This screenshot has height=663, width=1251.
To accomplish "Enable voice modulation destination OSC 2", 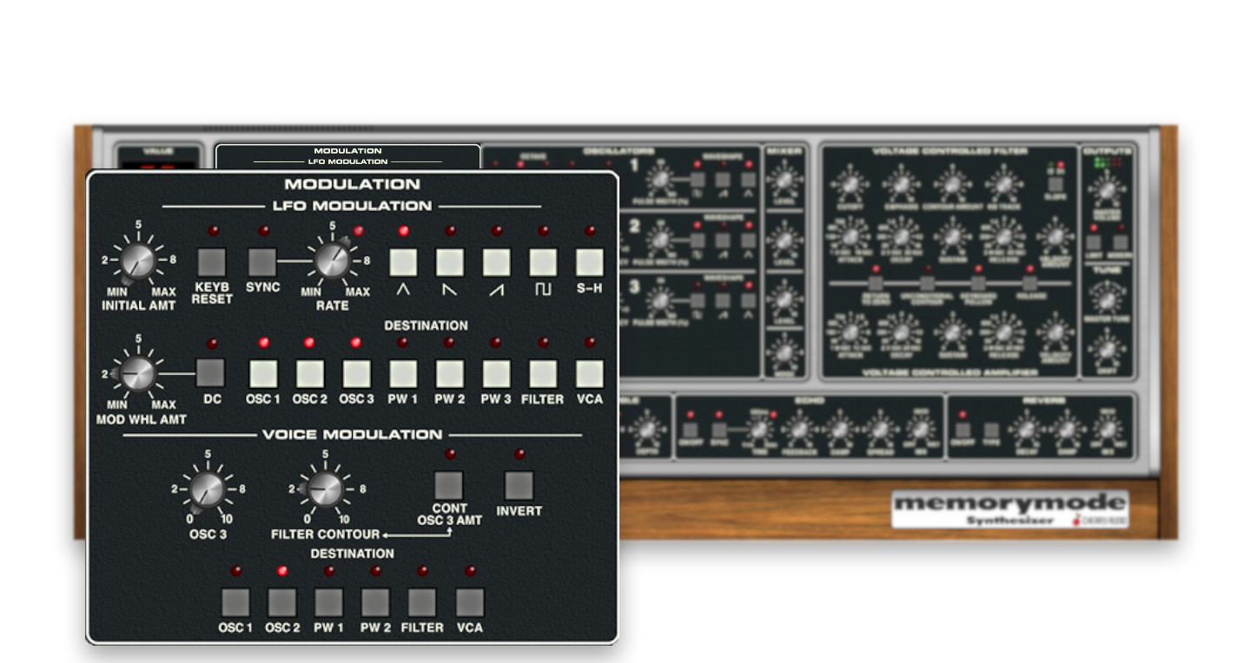I will (282, 601).
